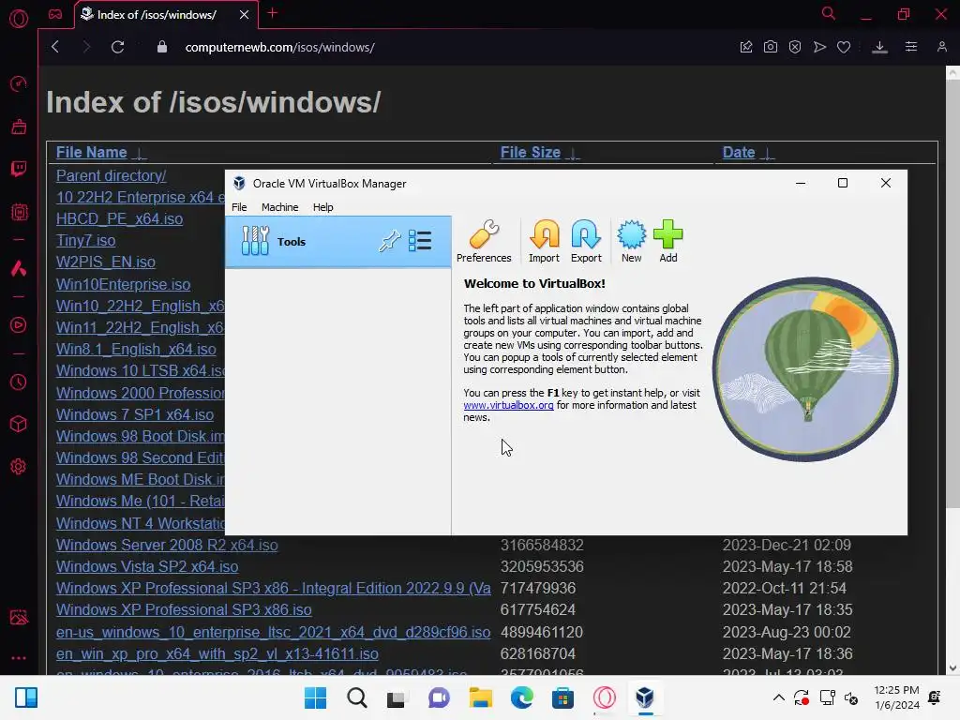Screen dimensions: 960x720
Task: Click the browser page vertical scrollbar
Action: (952, 293)
